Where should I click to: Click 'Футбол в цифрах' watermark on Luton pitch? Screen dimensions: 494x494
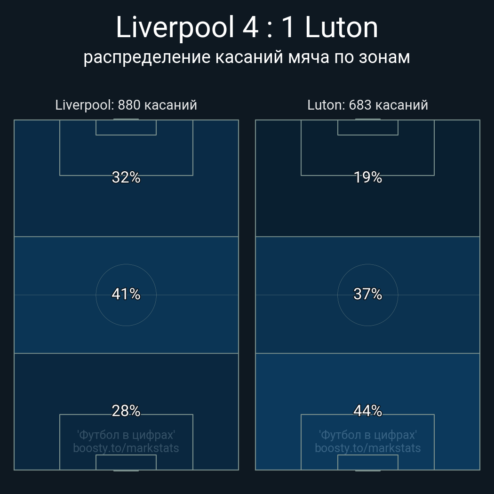[x=367, y=435]
